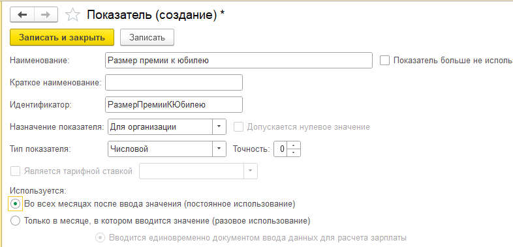Go forward with the right arrow button
This screenshot has height=247, width=513.
tap(46, 15)
